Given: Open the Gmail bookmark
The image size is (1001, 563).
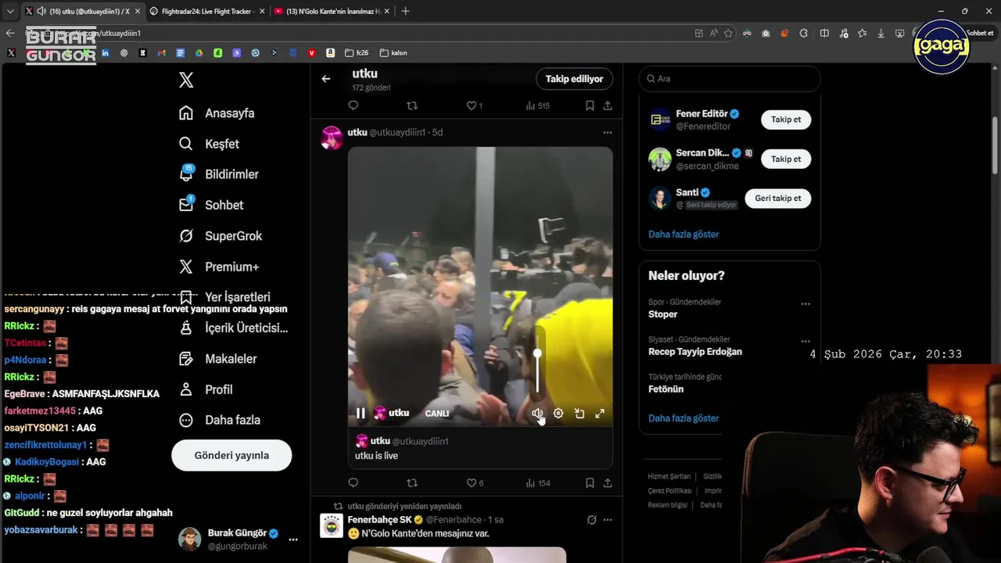Looking at the screenshot, I should 162,52.
